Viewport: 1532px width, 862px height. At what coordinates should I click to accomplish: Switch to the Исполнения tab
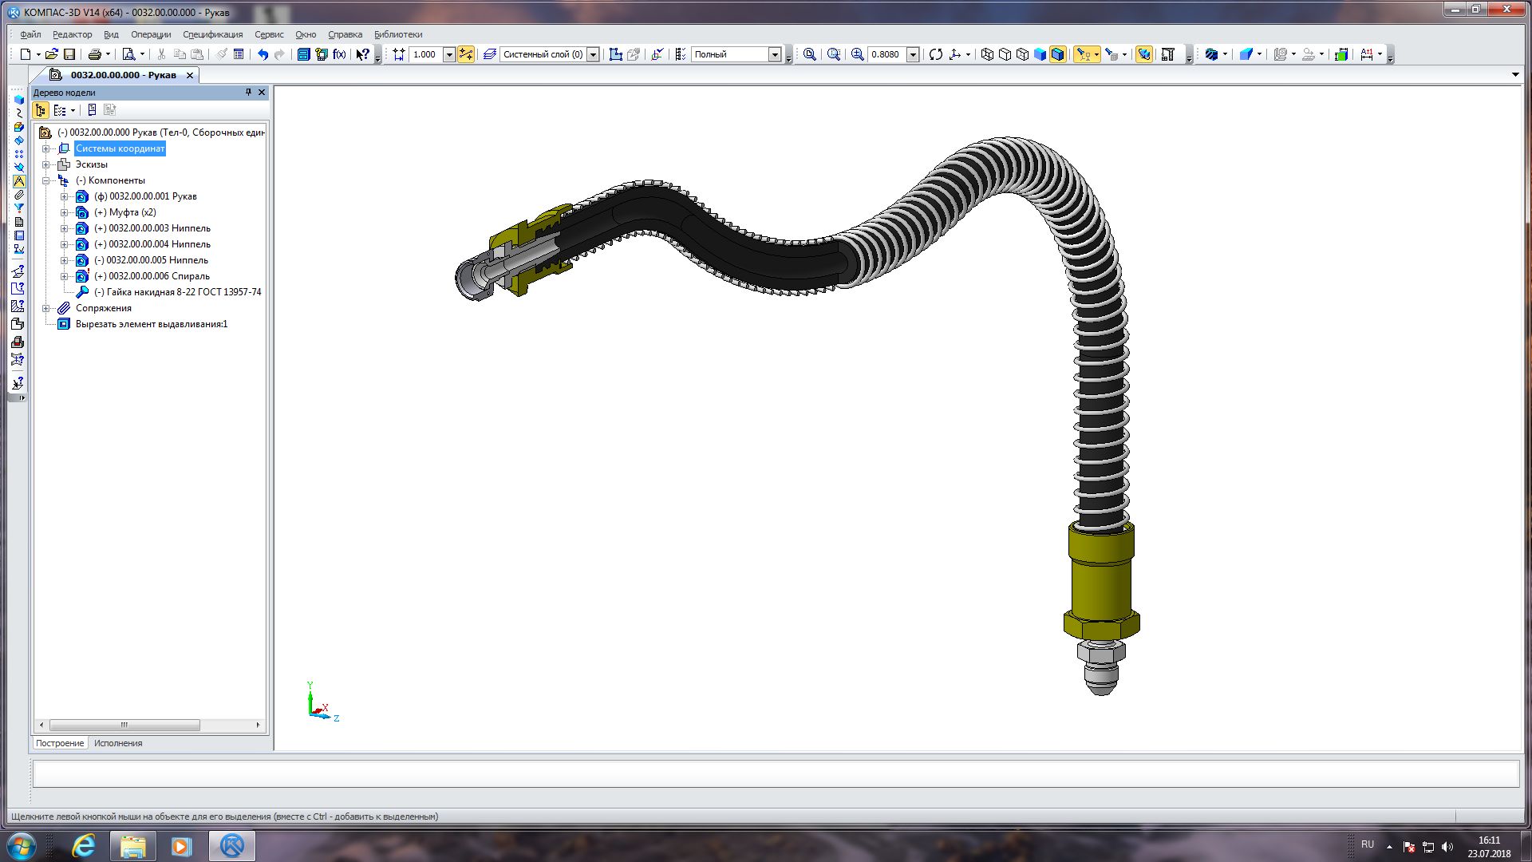pos(118,743)
